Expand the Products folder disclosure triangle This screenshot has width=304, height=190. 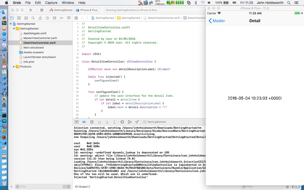click(x=14, y=66)
